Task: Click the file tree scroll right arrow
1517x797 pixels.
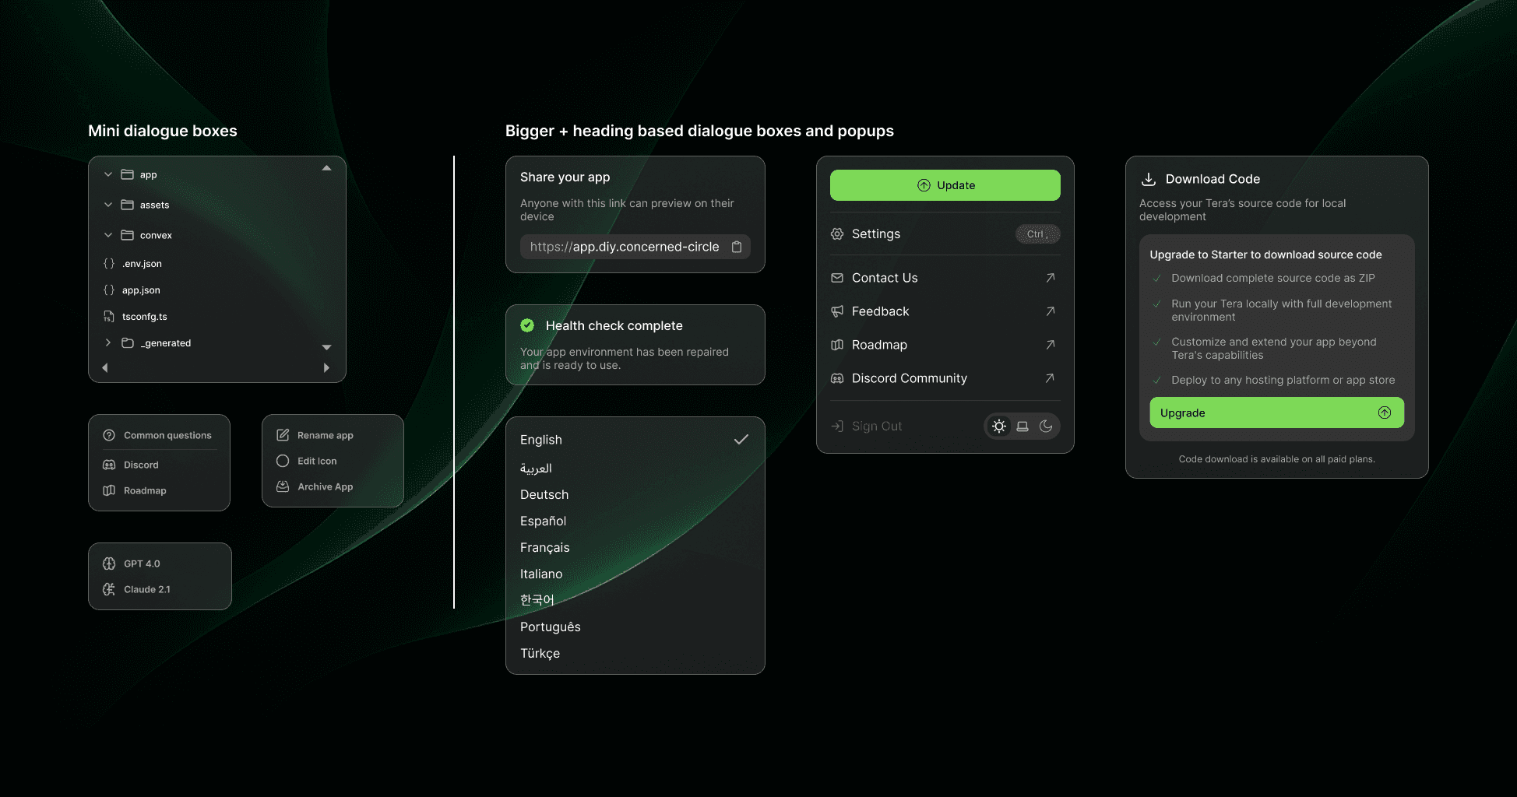Action: tap(326, 367)
